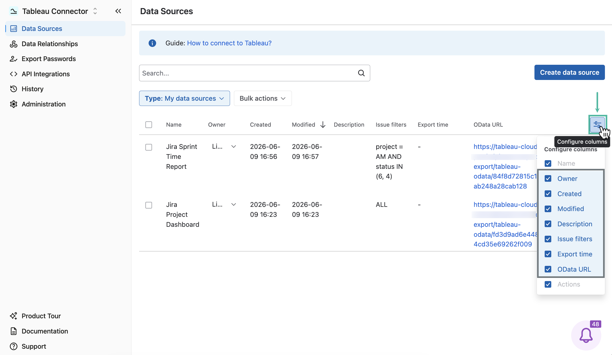Open OData URL link for Jira Sprint Time Report
Image resolution: width=612 pixels, height=355 pixels.
[x=505, y=166]
